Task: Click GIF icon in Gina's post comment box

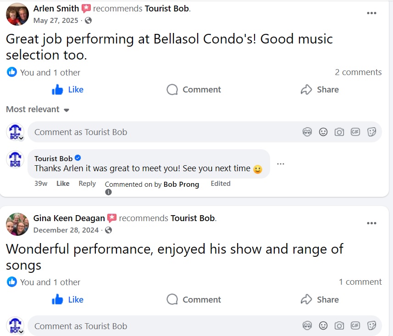Action: pyautogui.click(x=355, y=326)
